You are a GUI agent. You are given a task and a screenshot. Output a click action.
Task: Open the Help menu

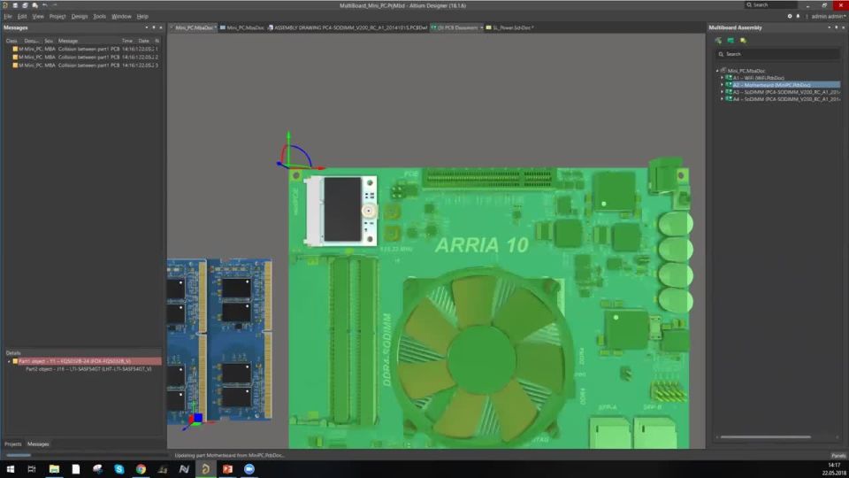pos(142,16)
